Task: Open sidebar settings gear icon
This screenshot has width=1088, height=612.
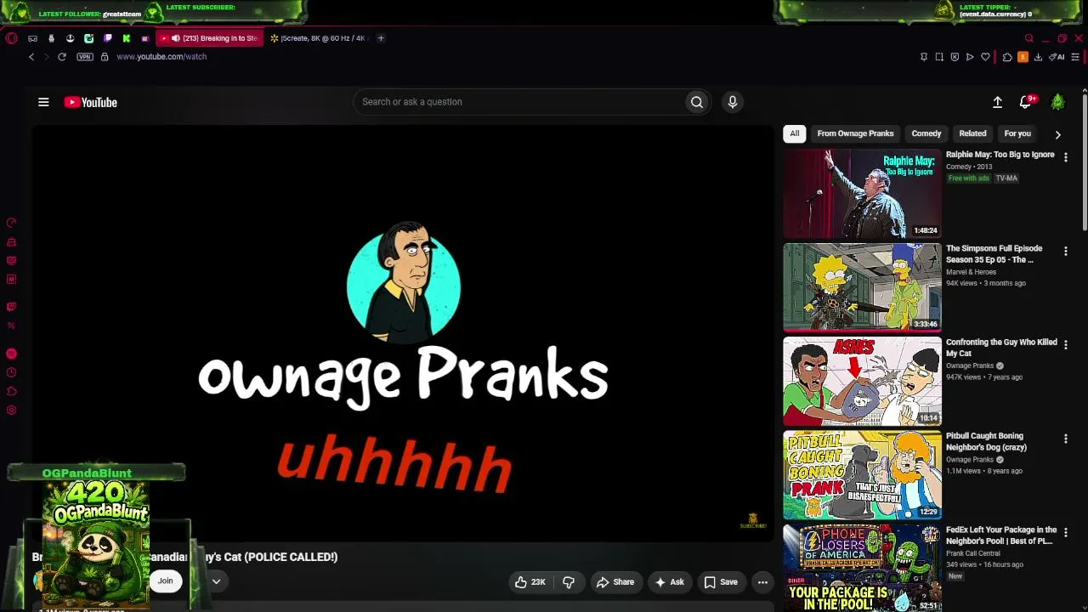Action: 11,411
